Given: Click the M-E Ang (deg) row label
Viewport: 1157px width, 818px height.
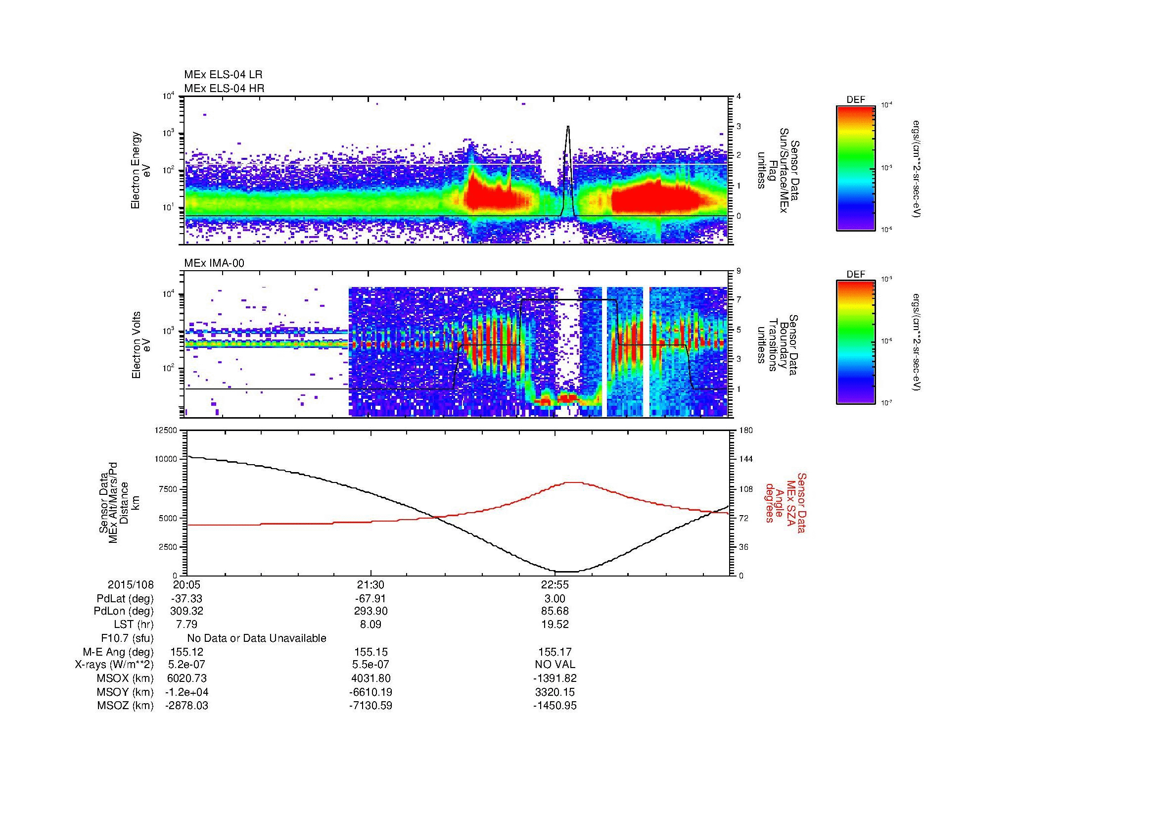Looking at the screenshot, I should pos(118,652).
